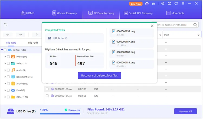Check the Video (17) checkbox

coord(8,63)
